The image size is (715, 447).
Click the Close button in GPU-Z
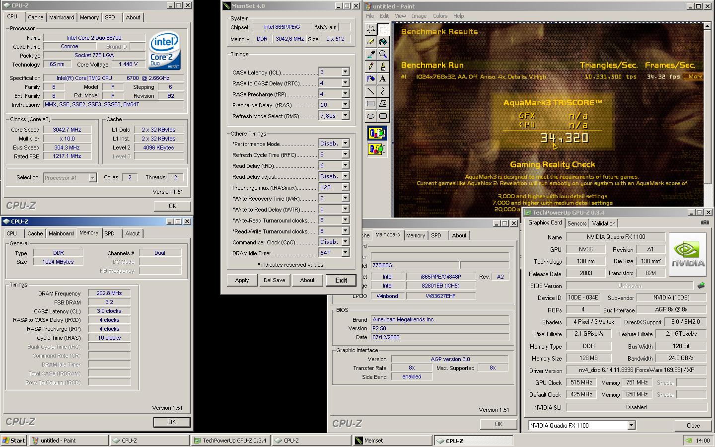[x=693, y=425]
